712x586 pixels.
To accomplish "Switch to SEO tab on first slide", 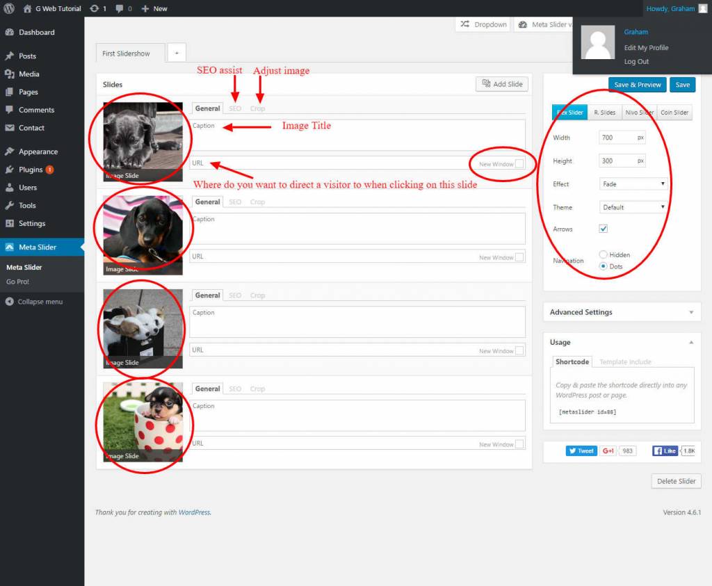I will 235,108.
